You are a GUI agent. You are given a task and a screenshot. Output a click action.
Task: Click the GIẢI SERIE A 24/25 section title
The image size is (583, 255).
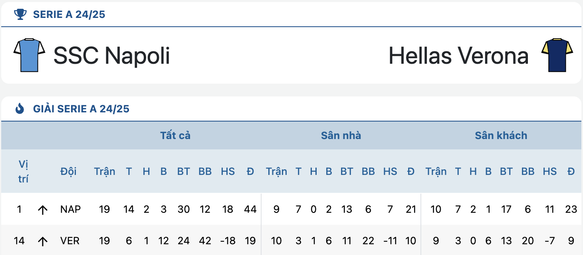click(x=81, y=109)
